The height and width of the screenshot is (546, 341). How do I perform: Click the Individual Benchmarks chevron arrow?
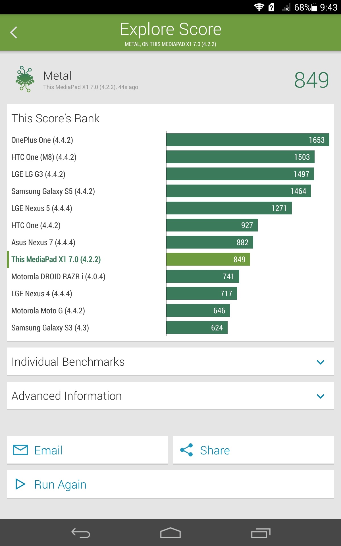pyautogui.click(x=320, y=362)
